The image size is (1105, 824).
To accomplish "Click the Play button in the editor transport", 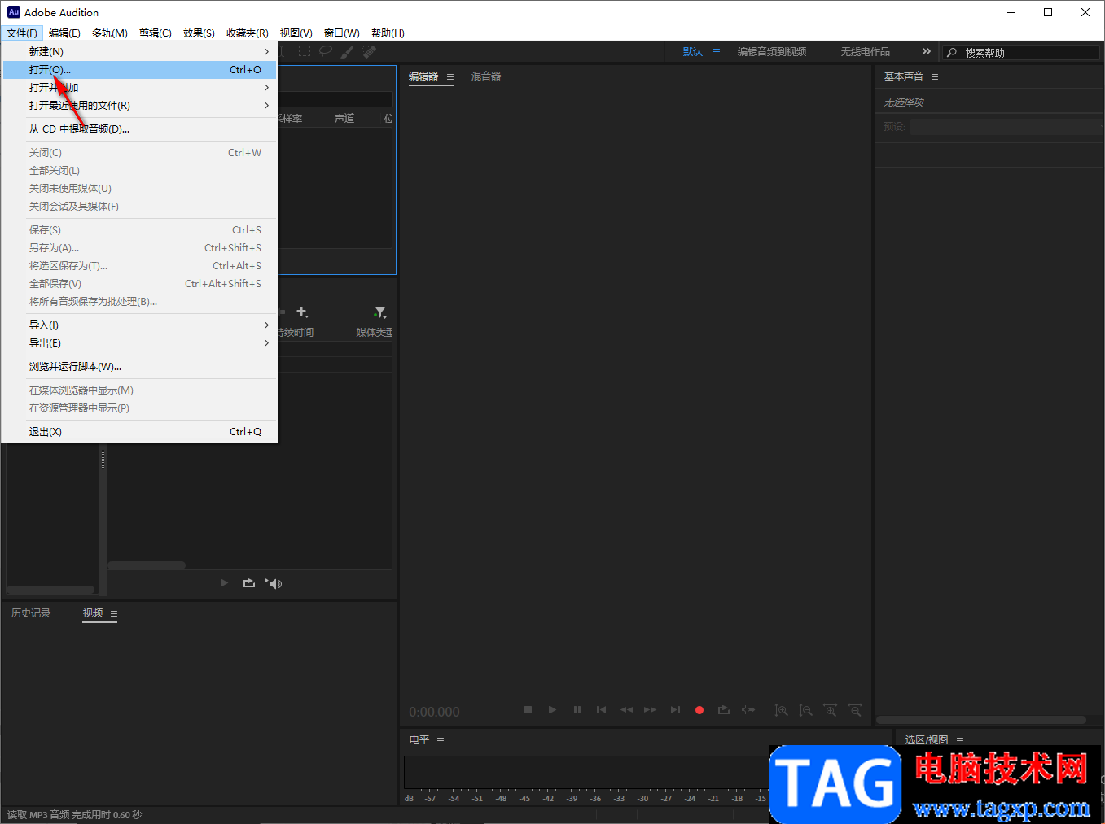I will pyautogui.click(x=552, y=710).
